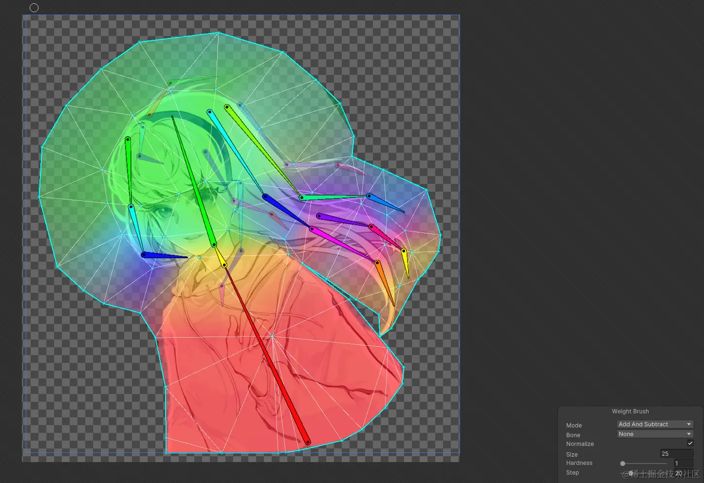This screenshot has height=483, width=704.
Task: Click the Step slider handle
Action: [631, 473]
